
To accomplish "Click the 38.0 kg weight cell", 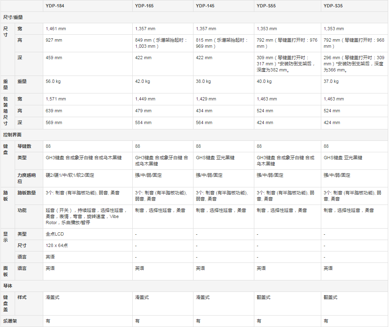I will (224, 85).
